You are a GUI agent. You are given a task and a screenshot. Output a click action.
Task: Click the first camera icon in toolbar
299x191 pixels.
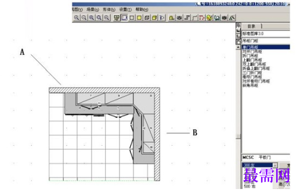179,18
